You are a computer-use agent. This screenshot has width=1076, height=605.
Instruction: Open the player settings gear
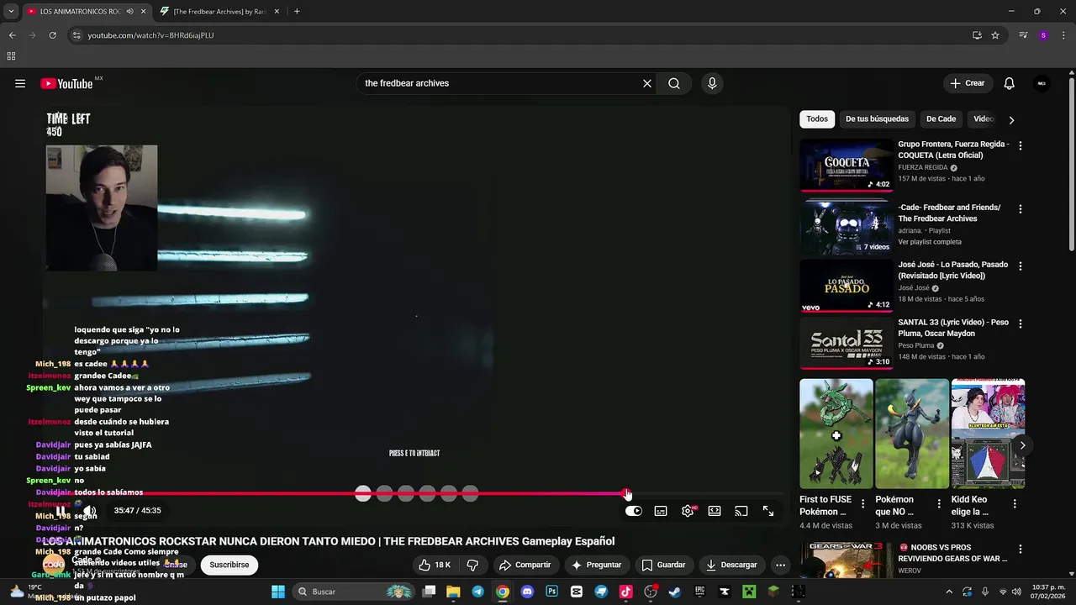click(x=688, y=511)
